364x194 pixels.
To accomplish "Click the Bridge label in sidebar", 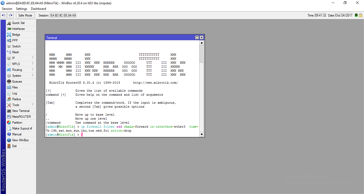I will pyautogui.click(x=16, y=35).
